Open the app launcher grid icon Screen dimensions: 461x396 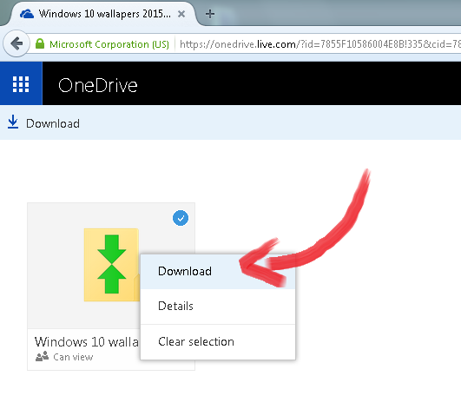pos(21,84)
